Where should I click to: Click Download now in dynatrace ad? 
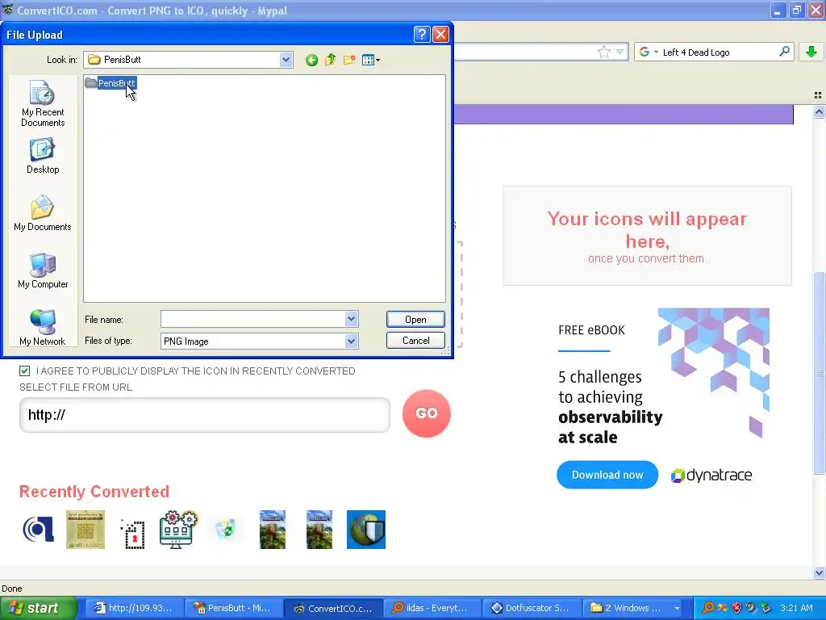click(607, 475)
